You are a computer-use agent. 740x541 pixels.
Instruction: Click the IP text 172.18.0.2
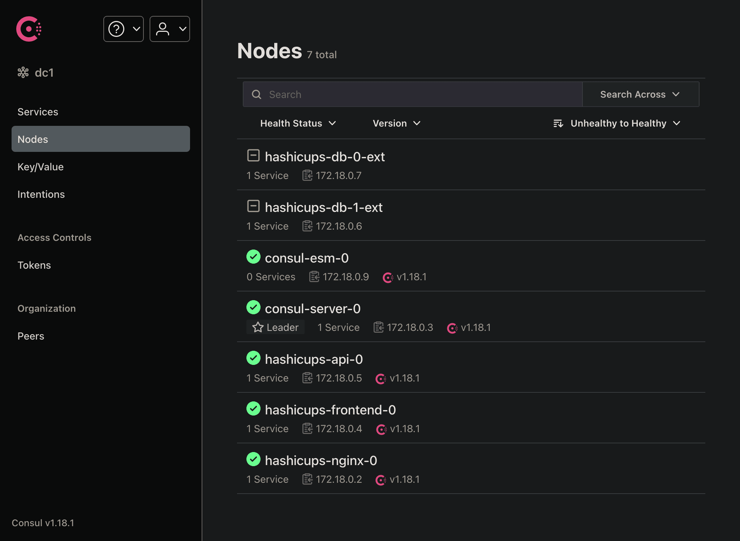pyautogui.click(x=339, y=479)
